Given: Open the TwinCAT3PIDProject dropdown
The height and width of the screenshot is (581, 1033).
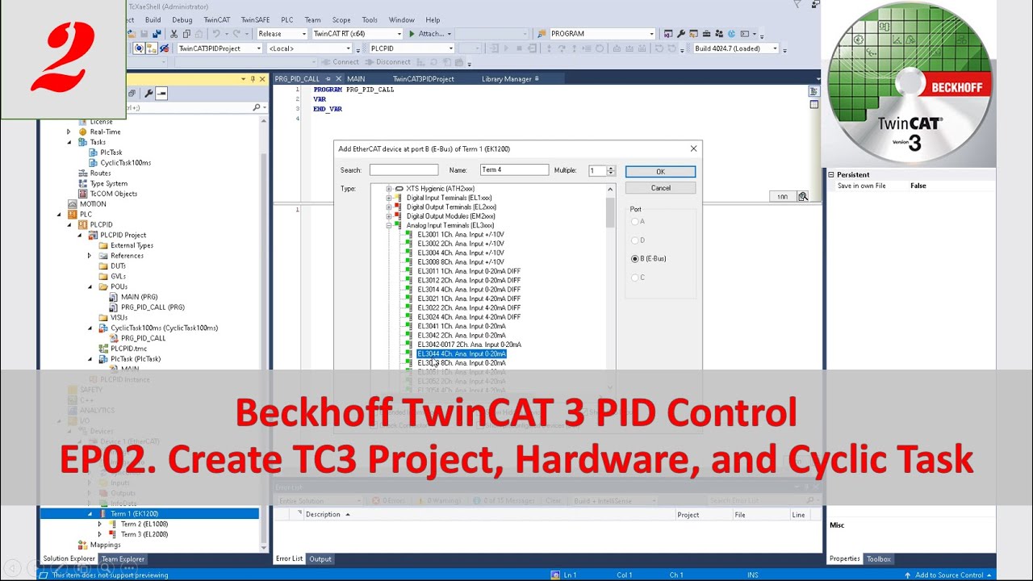Looking at the screenshot, I should tap(258, 48).
